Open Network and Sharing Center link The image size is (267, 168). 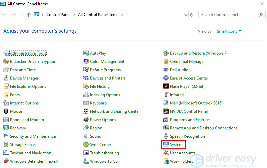[x=115, y=111]
